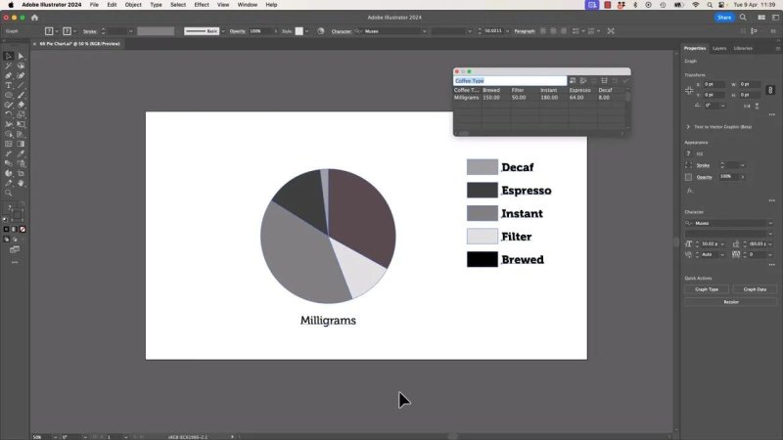Select the Free Transform tool

coord(21,125)
